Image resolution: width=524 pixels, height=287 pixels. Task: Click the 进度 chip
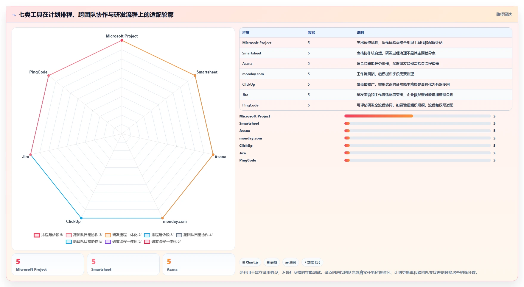click(x=290, y=262)
